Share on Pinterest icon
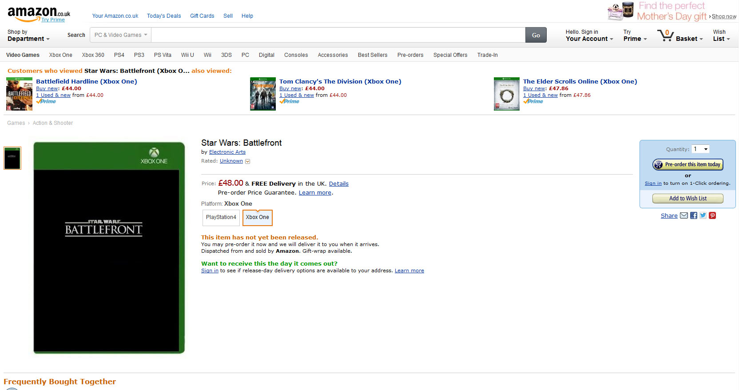The image size is (739, 390). pos(712,215)
